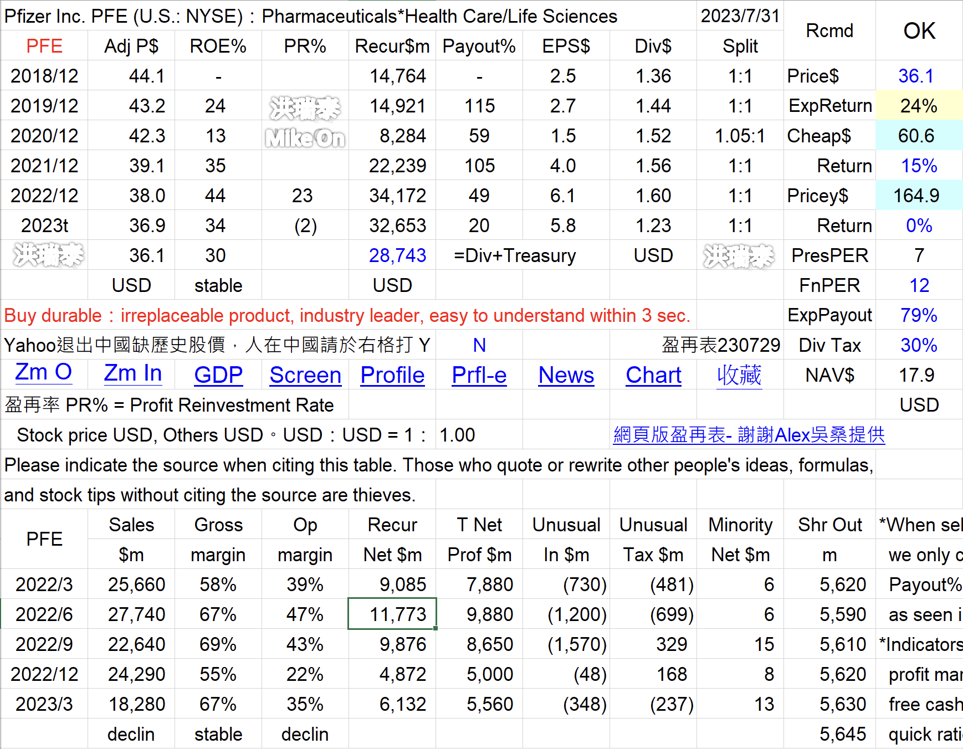This screenshot has width=963, height=749.
Task: Select the 2022/9 quarter row label
Action: pyautogui.click(x=44, y=644)
